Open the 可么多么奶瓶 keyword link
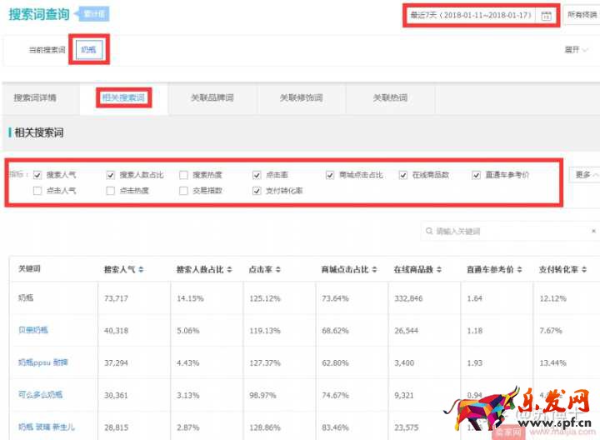The height and width of the screenshot is (440, 600). 40,394
